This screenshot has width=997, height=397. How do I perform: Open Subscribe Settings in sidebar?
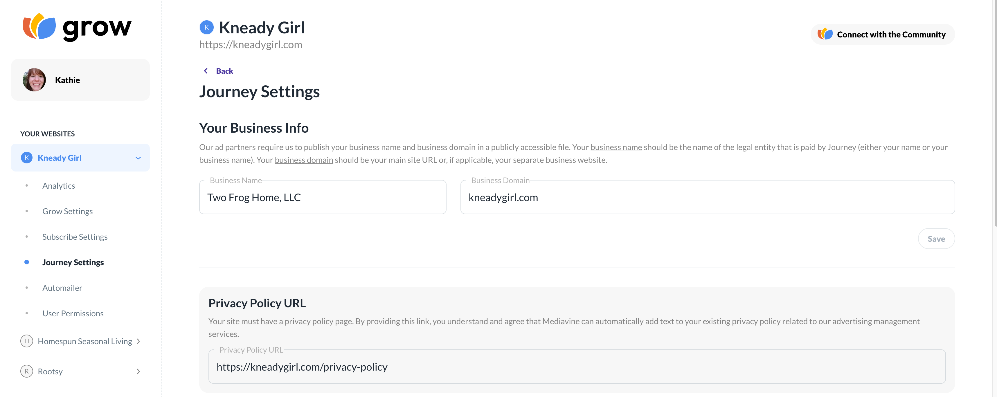tap(75, 237)
